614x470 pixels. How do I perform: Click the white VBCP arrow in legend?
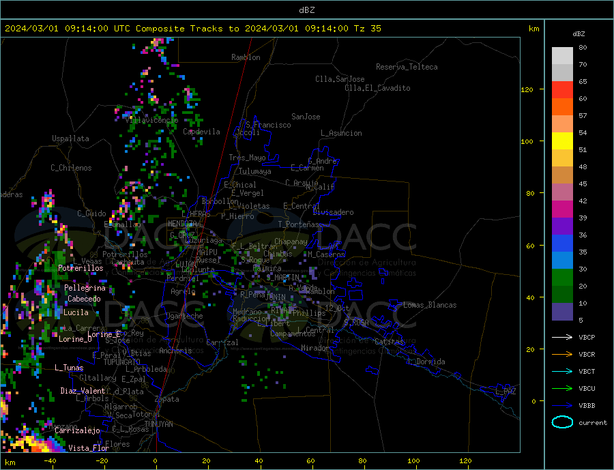pos(562,337)
